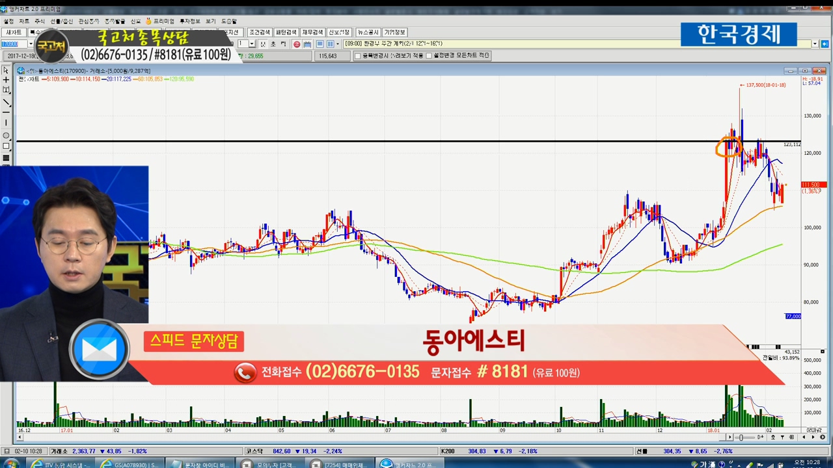Click the 조건검색 button
The height and width of the screenshot is (468, 833).
click(x=260, y=32)
